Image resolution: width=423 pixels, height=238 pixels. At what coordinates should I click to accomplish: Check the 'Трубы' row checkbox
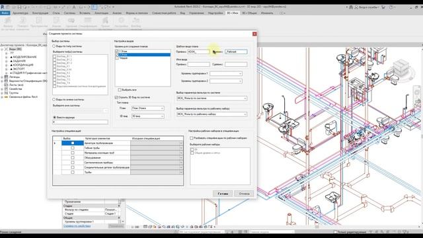click(x=73, y=172)
